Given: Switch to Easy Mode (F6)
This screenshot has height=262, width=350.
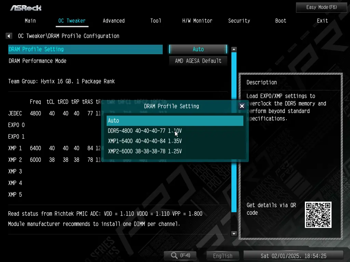Looking at the screenshot, I should point(321,8).
